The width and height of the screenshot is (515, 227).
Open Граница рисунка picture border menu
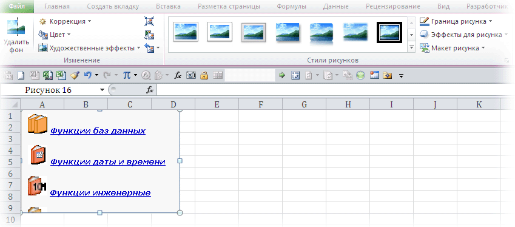coord(456,21)
